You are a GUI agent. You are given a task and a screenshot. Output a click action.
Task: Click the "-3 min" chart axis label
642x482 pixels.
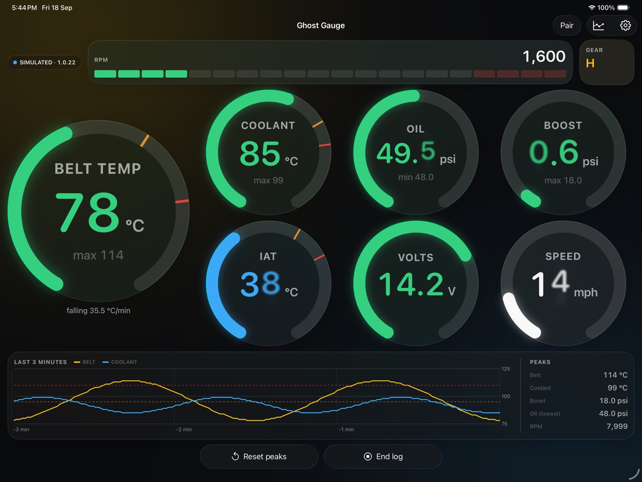coord(21,429)
